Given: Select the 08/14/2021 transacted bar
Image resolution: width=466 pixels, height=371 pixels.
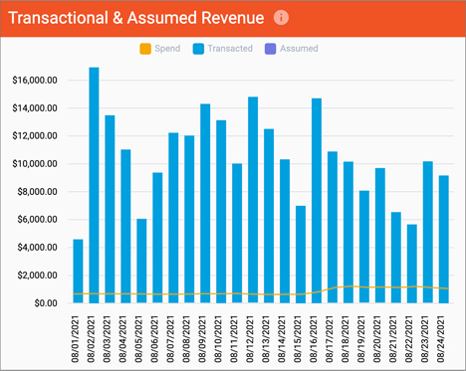Looking at the screenshot, I should (x=285, y=231).
